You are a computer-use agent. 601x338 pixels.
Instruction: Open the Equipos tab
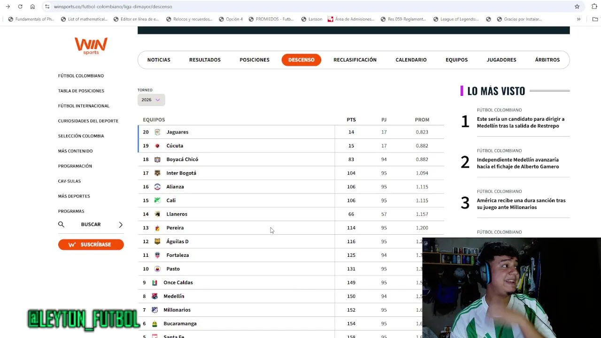pos(456,60)
